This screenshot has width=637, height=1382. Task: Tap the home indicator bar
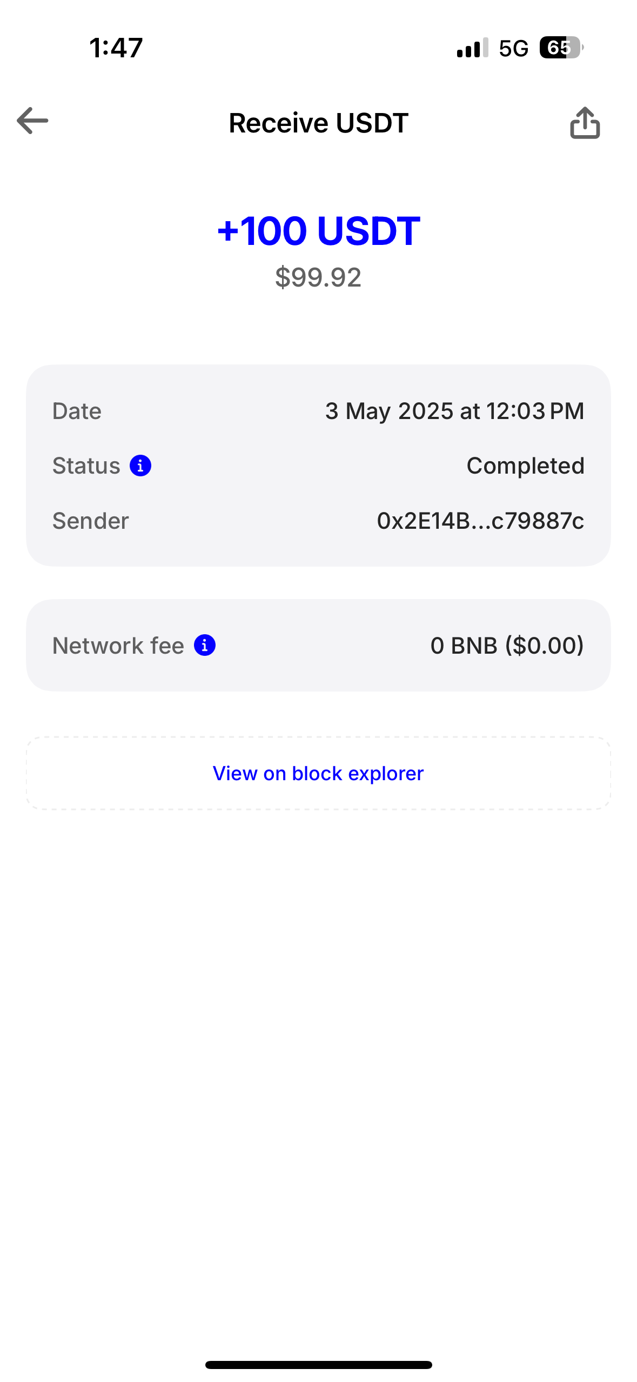point(318,1365)
